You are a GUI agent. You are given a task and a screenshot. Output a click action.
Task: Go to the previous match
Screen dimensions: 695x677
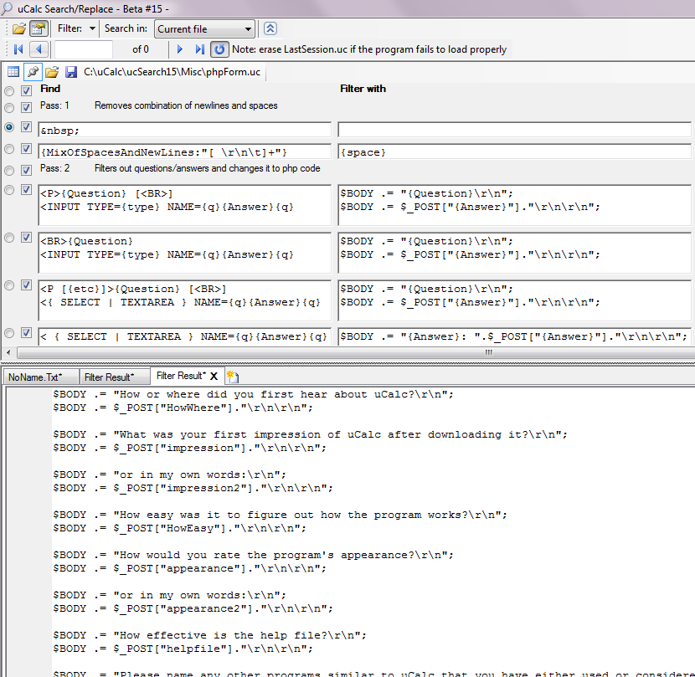click(39, 49)
